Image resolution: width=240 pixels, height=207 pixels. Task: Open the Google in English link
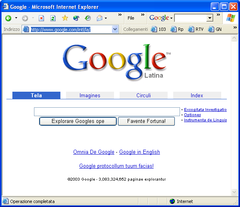pyautogui.click(x=140, y=152)
